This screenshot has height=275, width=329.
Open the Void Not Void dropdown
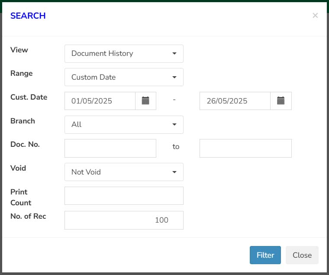(124, 172)
